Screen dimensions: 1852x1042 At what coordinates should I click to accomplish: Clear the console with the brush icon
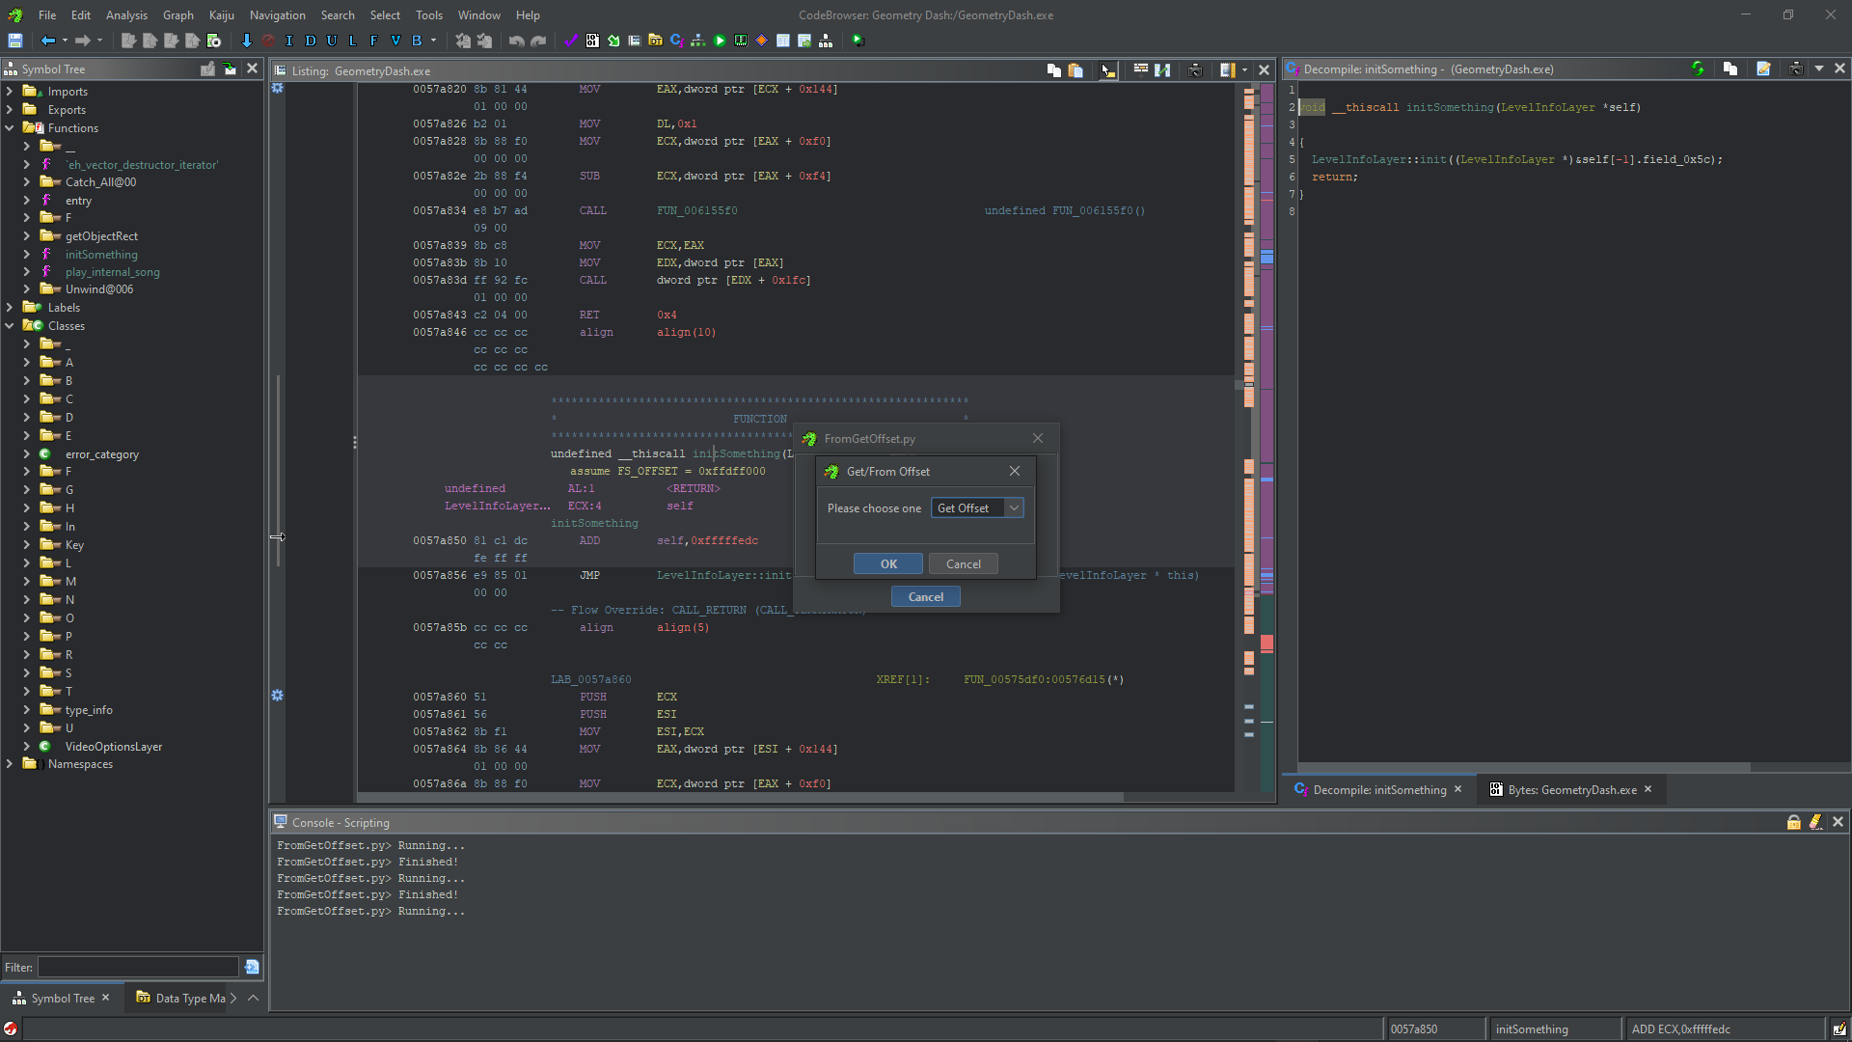tap(1815, 822)
